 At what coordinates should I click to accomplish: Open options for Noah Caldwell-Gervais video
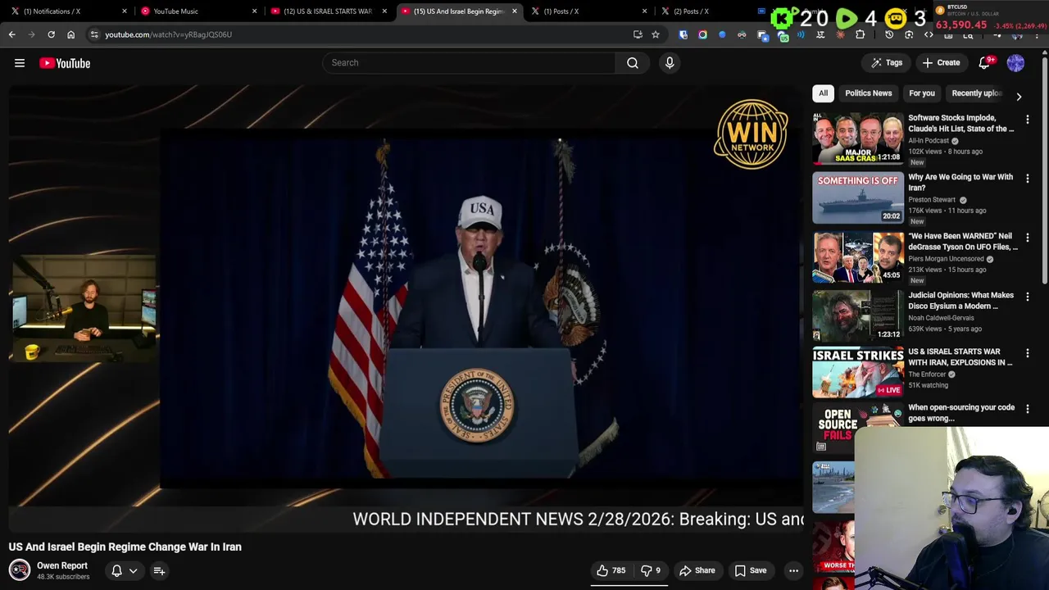click(x=1027, y=297)
